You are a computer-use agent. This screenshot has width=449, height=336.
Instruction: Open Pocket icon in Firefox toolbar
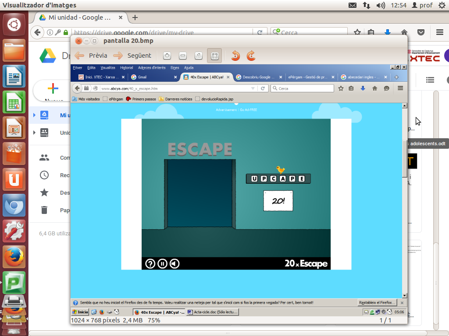point(420,32)
